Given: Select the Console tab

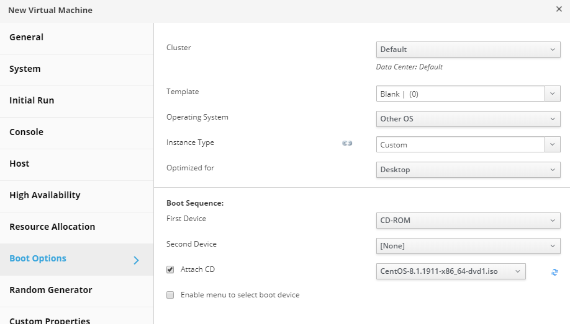Looking at the screenshot, I should click(x=26, y=132).
